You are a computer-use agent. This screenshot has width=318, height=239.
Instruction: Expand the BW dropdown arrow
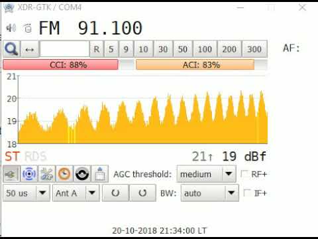pyautogui.click(x=232, y=193)
